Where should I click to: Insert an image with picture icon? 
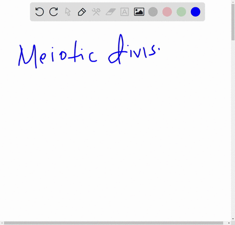139,12
